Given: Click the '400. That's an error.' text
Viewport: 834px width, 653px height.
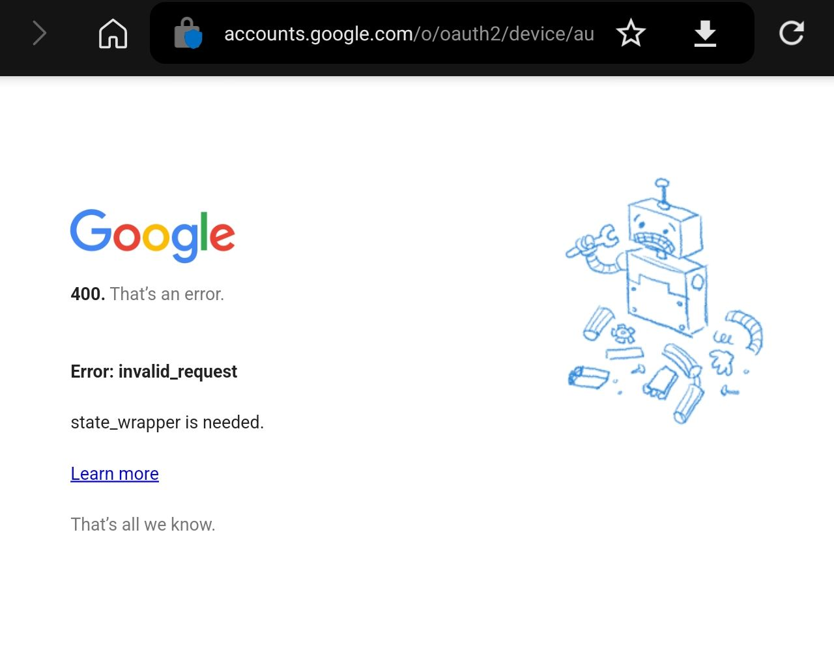Looking at the screenshot, I should point(147,294).
